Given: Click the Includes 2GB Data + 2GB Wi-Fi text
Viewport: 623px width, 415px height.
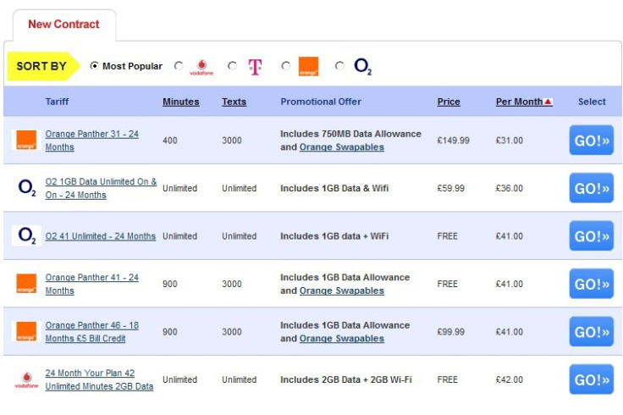Looking at the screenshot, I should click(345, 379).
